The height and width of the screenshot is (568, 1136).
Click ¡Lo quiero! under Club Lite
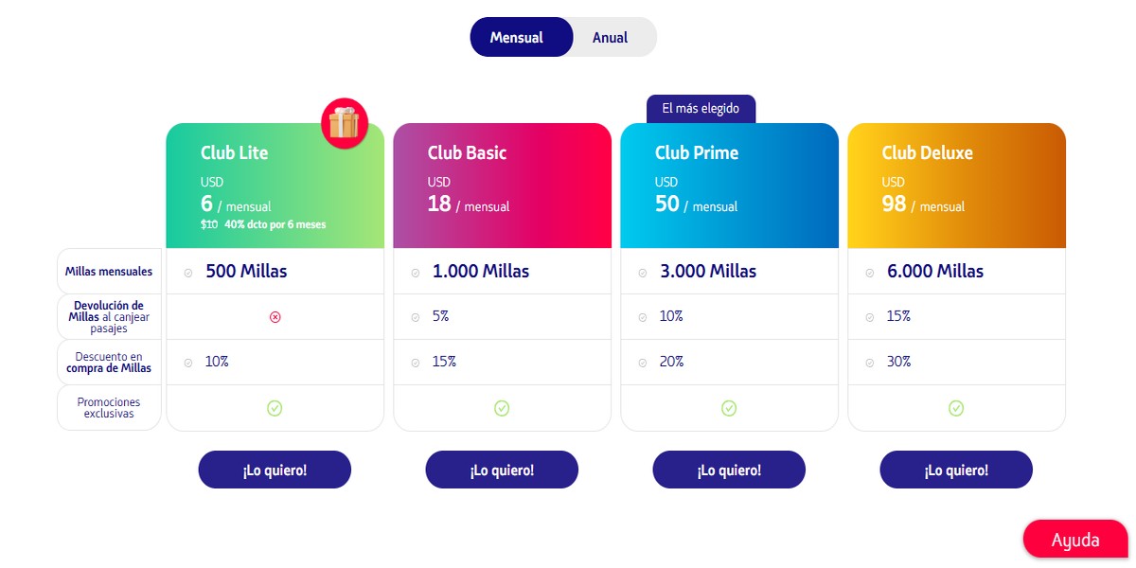point(275,470)
